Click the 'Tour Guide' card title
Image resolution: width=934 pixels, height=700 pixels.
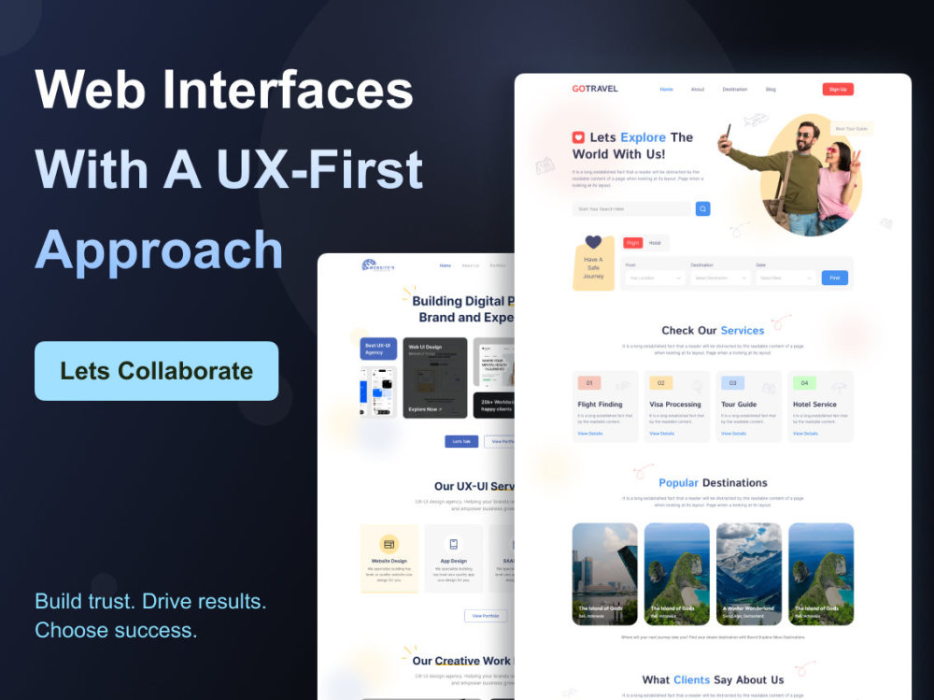tap(739, 405)
